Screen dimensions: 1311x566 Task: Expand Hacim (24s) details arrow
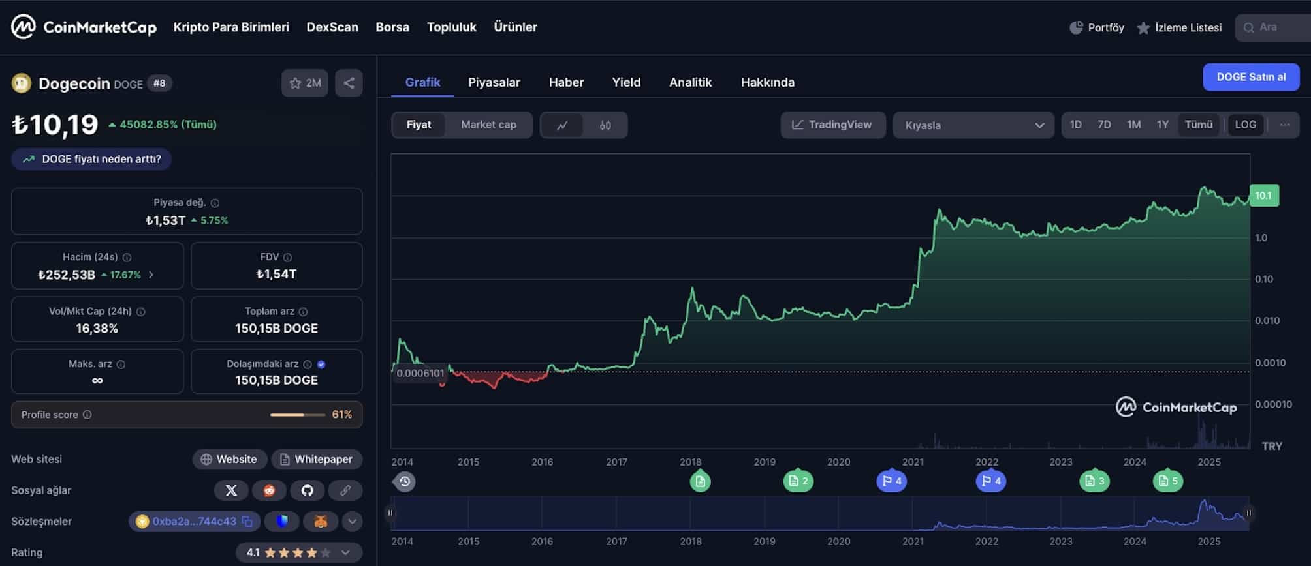point(151,275)
